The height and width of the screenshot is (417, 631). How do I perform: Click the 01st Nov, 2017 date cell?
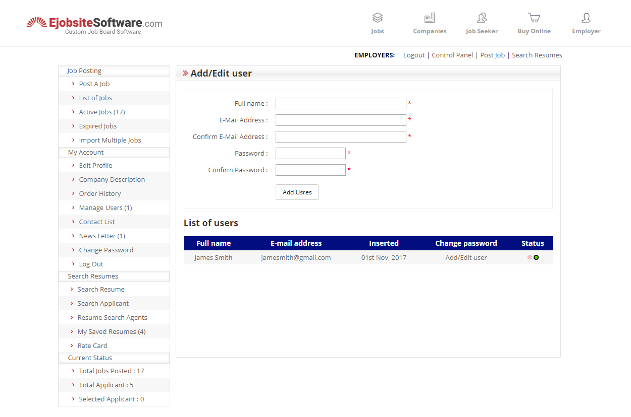[x=384, y=257]
